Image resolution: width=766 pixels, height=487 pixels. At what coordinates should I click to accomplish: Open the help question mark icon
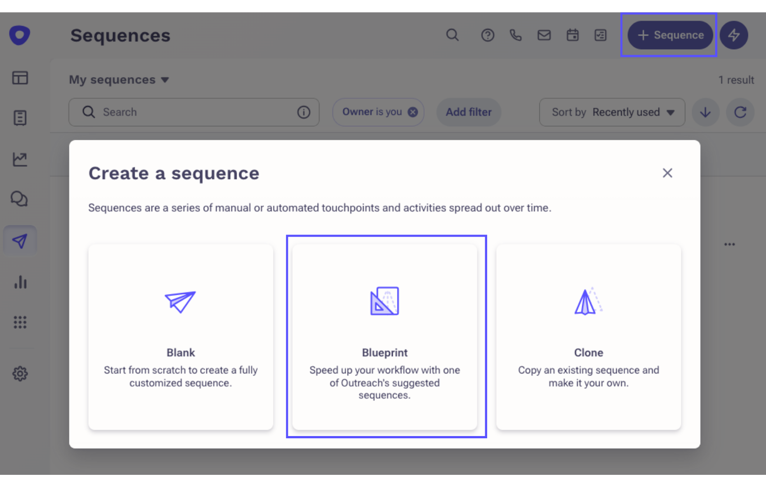tap(488, 35)
